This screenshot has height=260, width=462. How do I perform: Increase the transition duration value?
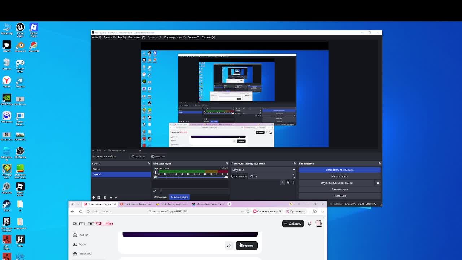pyautogui.click(x=293, y=175)
